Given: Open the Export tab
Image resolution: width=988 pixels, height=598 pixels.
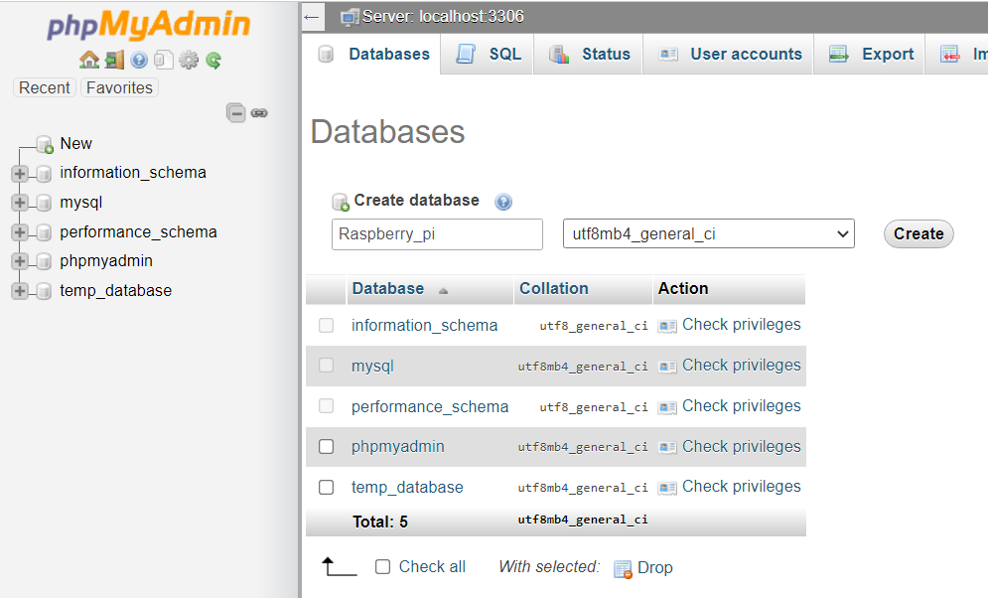Looking at the screenshot, I should point(871,55).
